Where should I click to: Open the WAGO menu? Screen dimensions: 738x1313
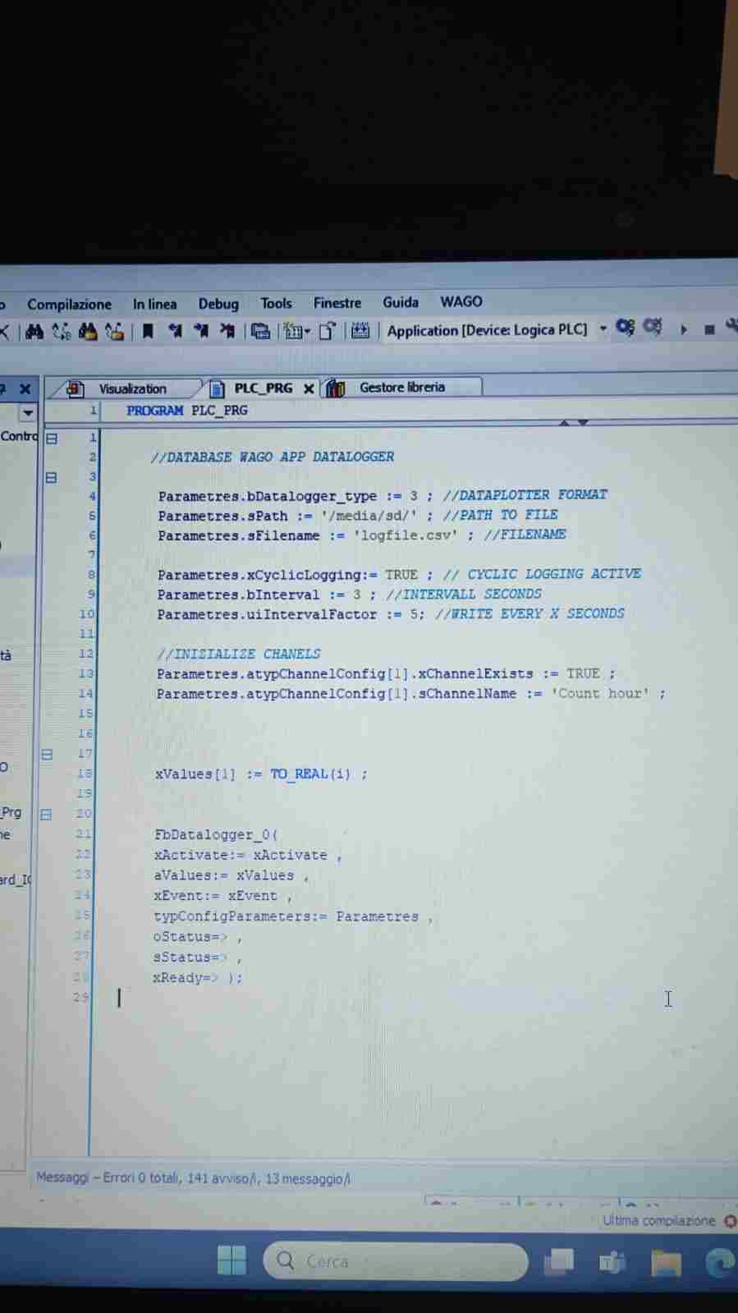pyautogui.click(x=461, y=301)
